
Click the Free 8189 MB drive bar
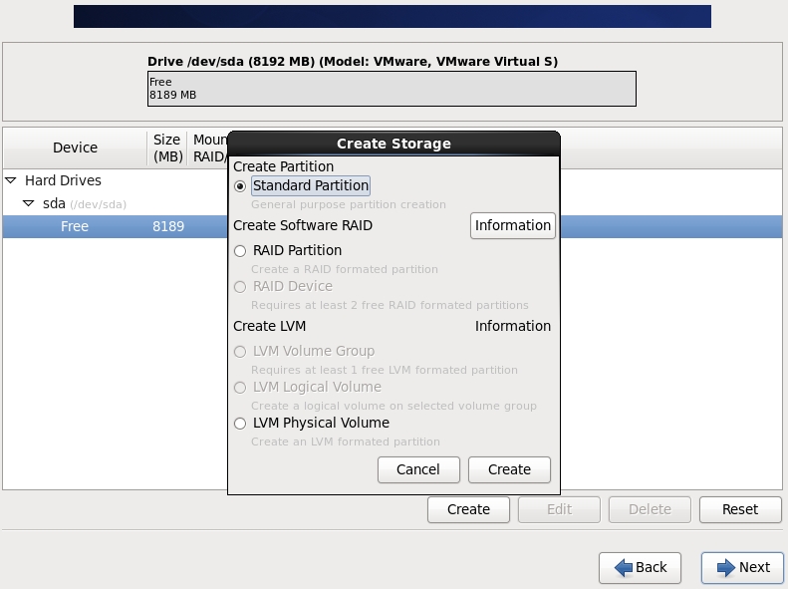tap(392, 89)
